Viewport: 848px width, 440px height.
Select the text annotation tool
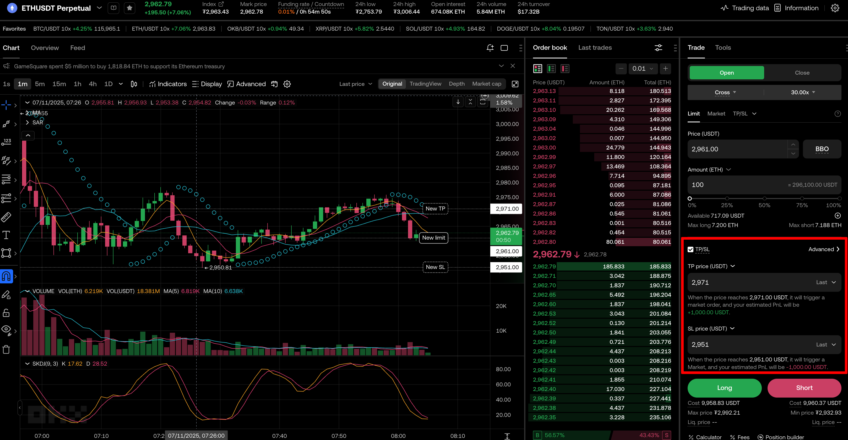[6, 235]
